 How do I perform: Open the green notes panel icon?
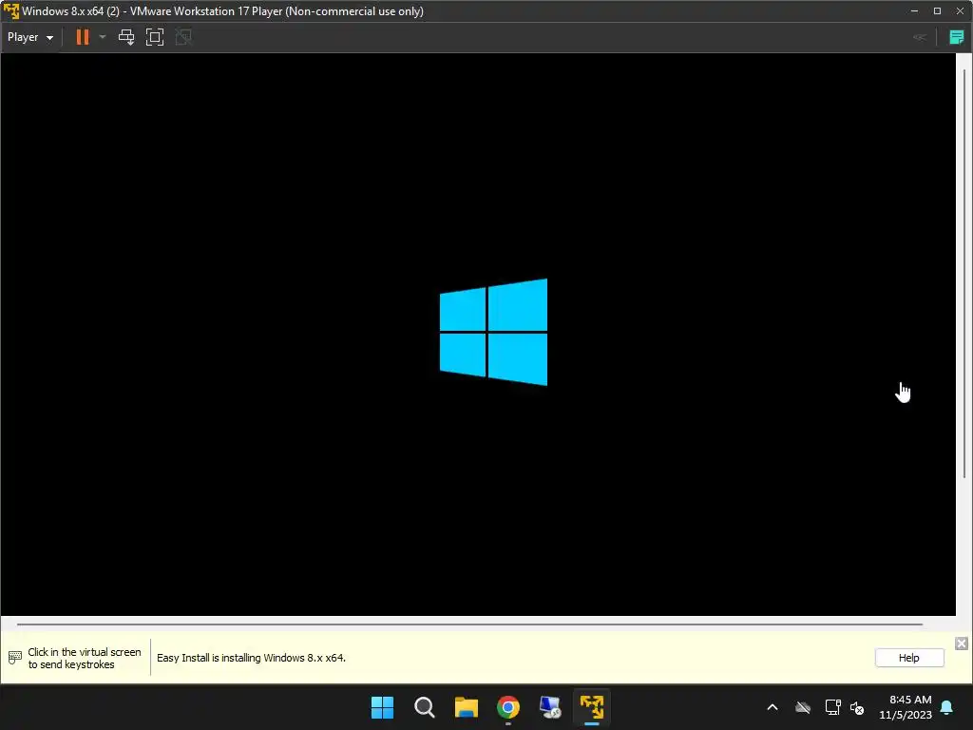coord(956,37)
